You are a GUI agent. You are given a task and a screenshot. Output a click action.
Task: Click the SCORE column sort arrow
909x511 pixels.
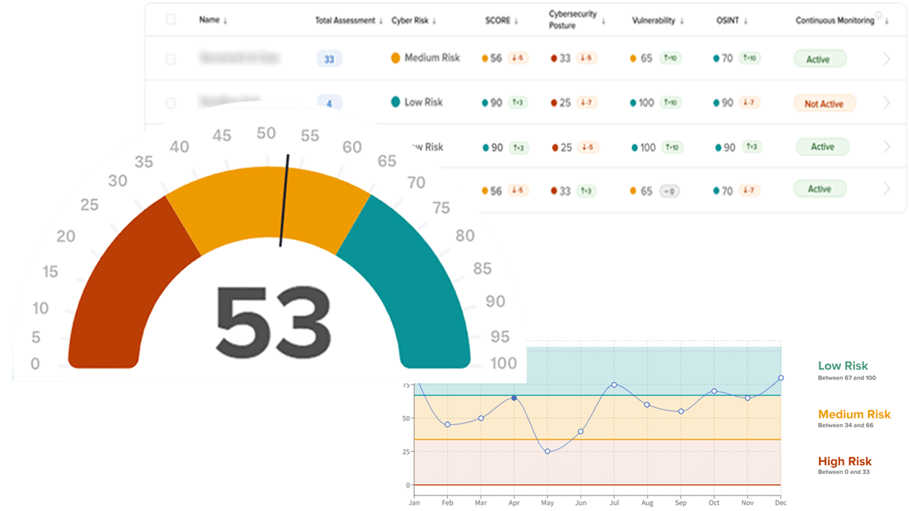[516, 21]
